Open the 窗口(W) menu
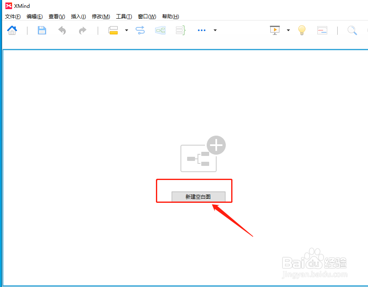The width and height of the screenshot is (368, 287). pos(147,17)
